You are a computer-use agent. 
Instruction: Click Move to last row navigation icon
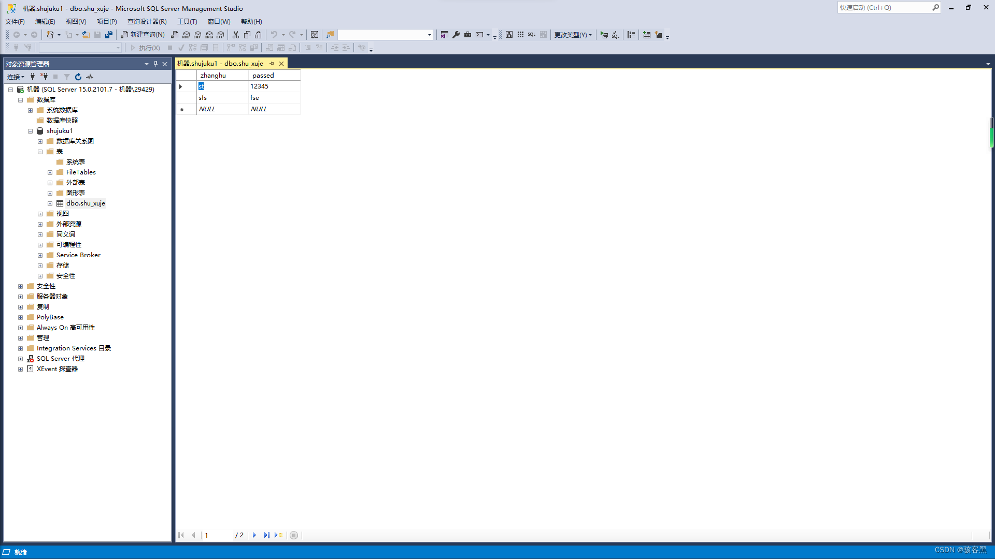click(x=266, y=535)
